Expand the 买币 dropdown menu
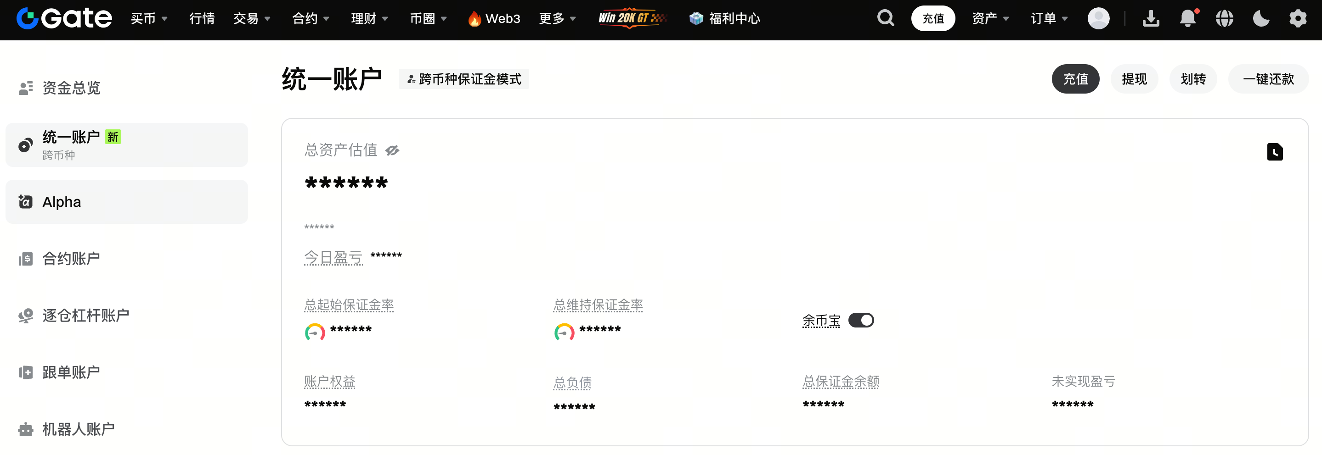This screenshot has height=455, width=1322. tap(149, 18)
